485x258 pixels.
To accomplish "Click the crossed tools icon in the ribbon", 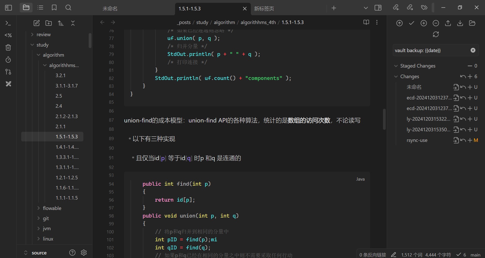I will point(8,84).
